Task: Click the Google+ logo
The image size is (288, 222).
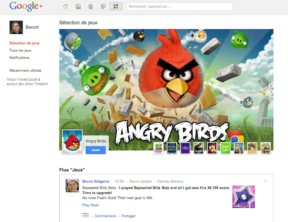Action: pos(26,6)
